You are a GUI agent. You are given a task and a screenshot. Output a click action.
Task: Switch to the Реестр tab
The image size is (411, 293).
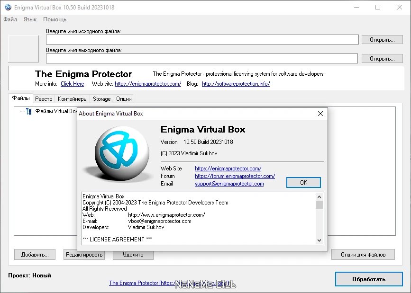point(44,99)
